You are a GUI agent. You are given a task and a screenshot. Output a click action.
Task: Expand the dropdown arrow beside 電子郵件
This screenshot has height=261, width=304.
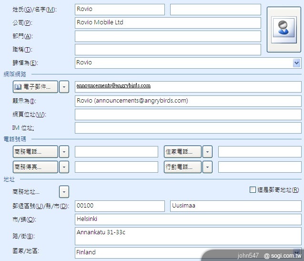pyautogui.click(x=64, y=87)
